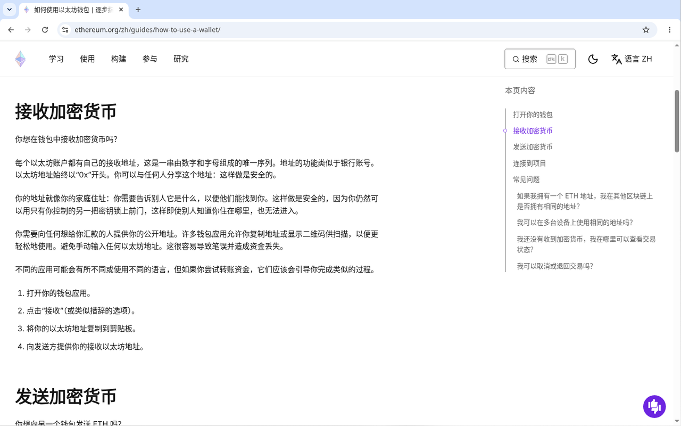Click the 搜索 search box

[x=539, y=59]
